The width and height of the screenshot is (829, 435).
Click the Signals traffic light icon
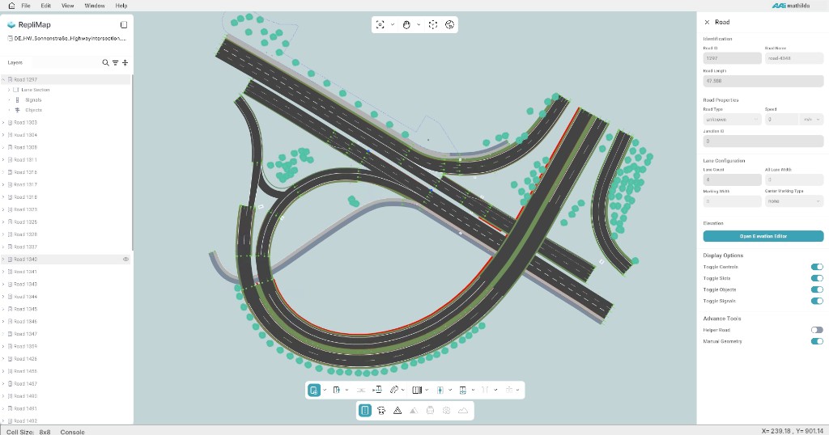[x=18, y=99]
